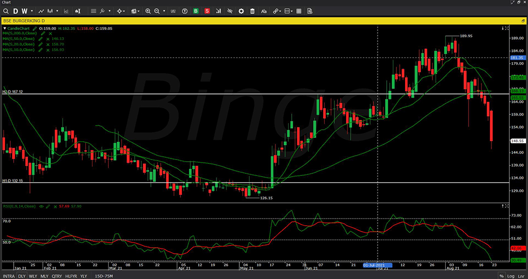This screenshot has width=528, height=279.
Task: Toggle RSI visibility eye icon
Action: click(x=42, y=206)
